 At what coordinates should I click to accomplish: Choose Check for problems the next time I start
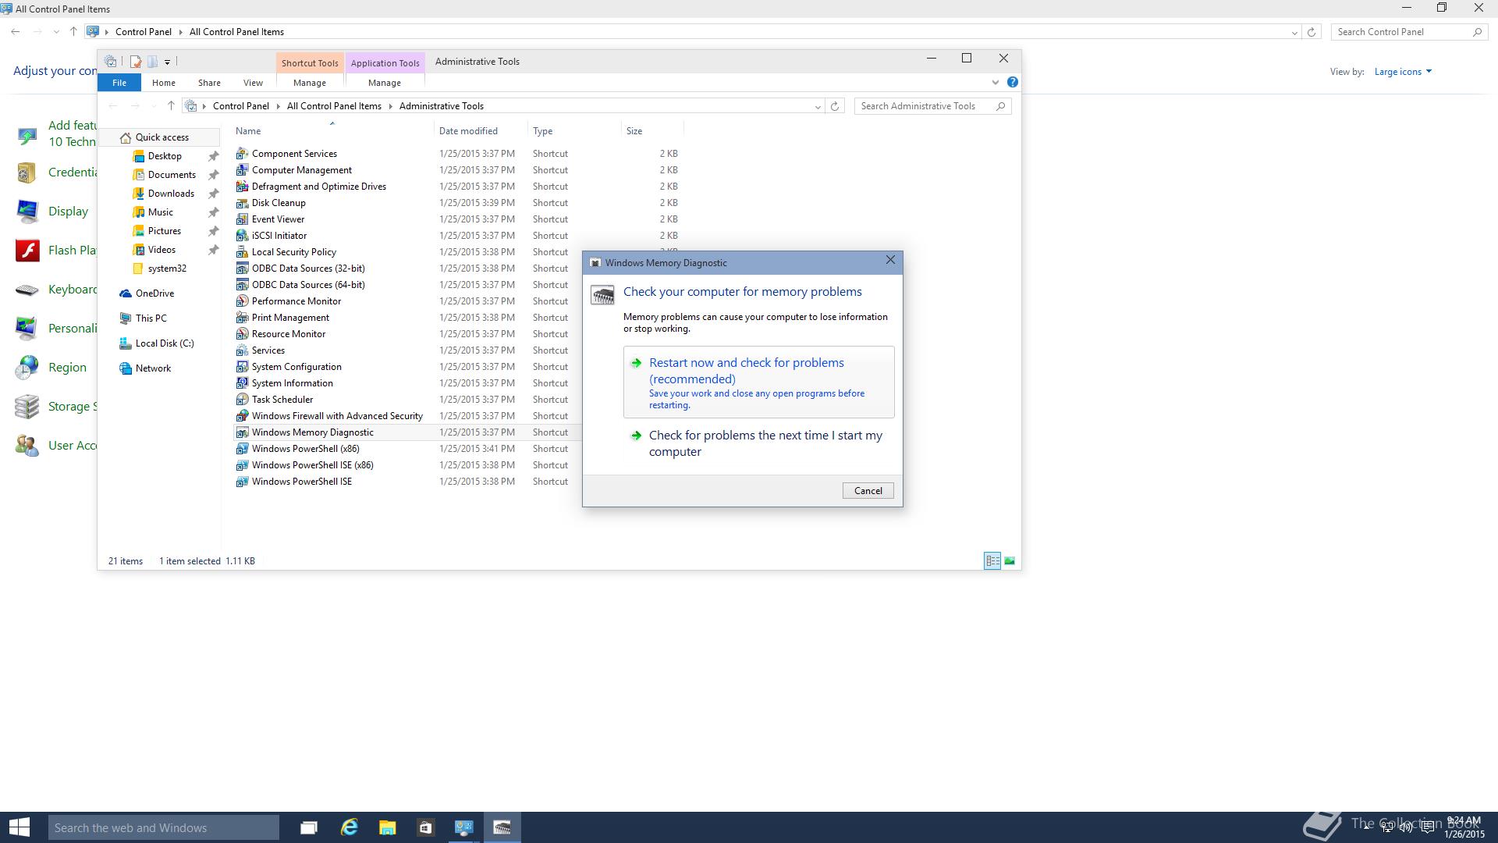click(x=758, y=443)
